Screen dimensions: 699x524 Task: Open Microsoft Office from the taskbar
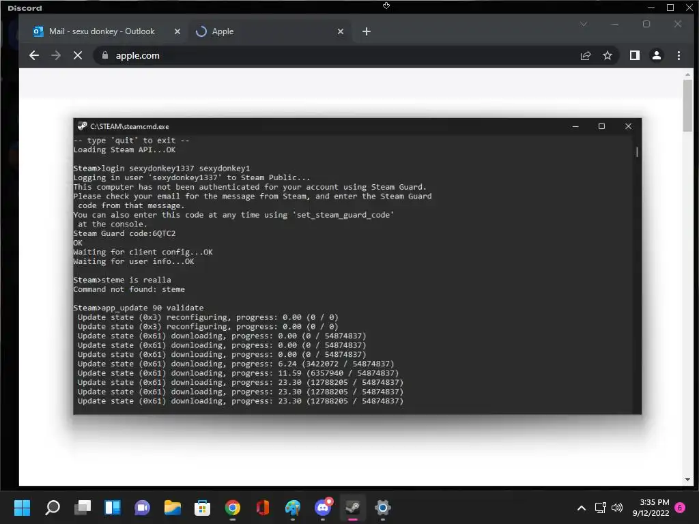pyautogui.click(x=263, y=508)
